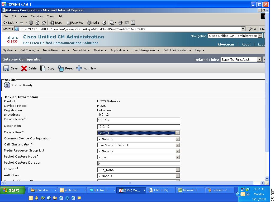
Task: Click the IE Print icon
Action: pos(120,23)
